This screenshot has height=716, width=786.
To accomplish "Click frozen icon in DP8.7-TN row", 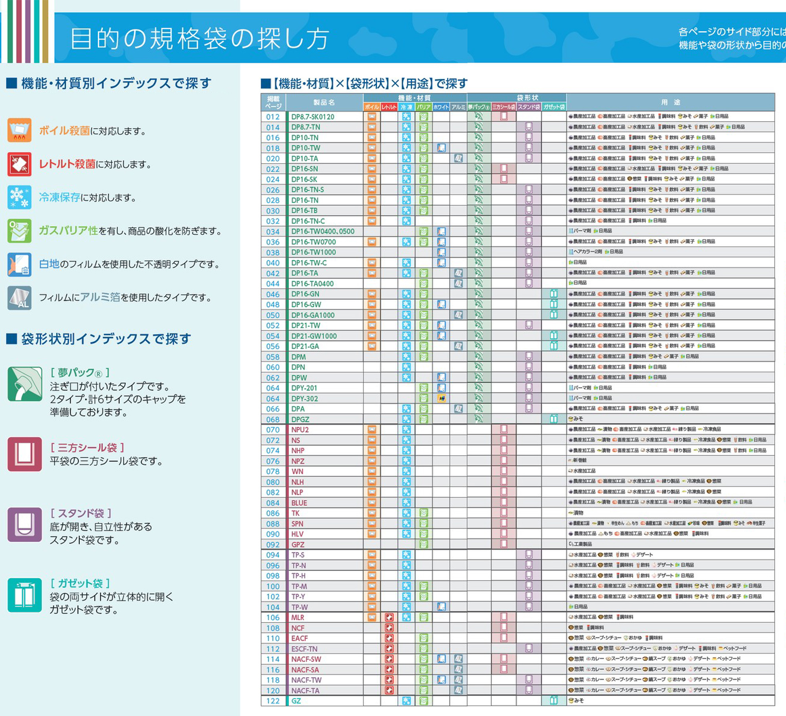I will pos(406,127).
